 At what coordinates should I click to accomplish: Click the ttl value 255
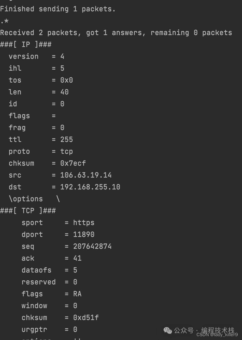[x=67, y=140]
